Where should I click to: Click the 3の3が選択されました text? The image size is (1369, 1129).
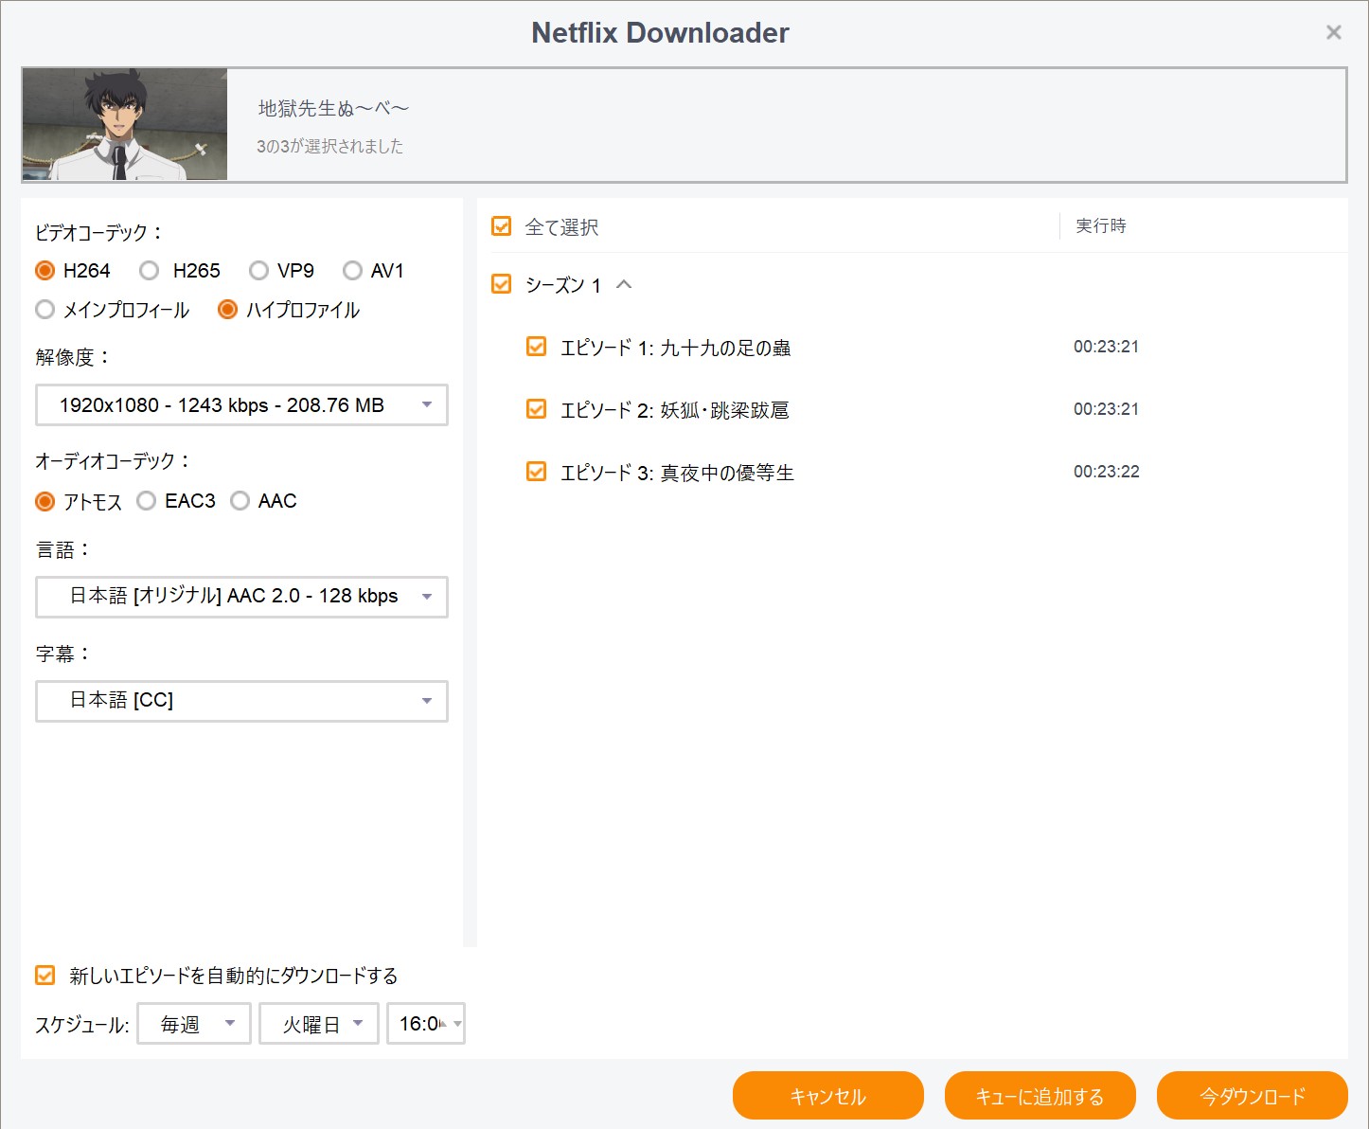coord(329,147)
